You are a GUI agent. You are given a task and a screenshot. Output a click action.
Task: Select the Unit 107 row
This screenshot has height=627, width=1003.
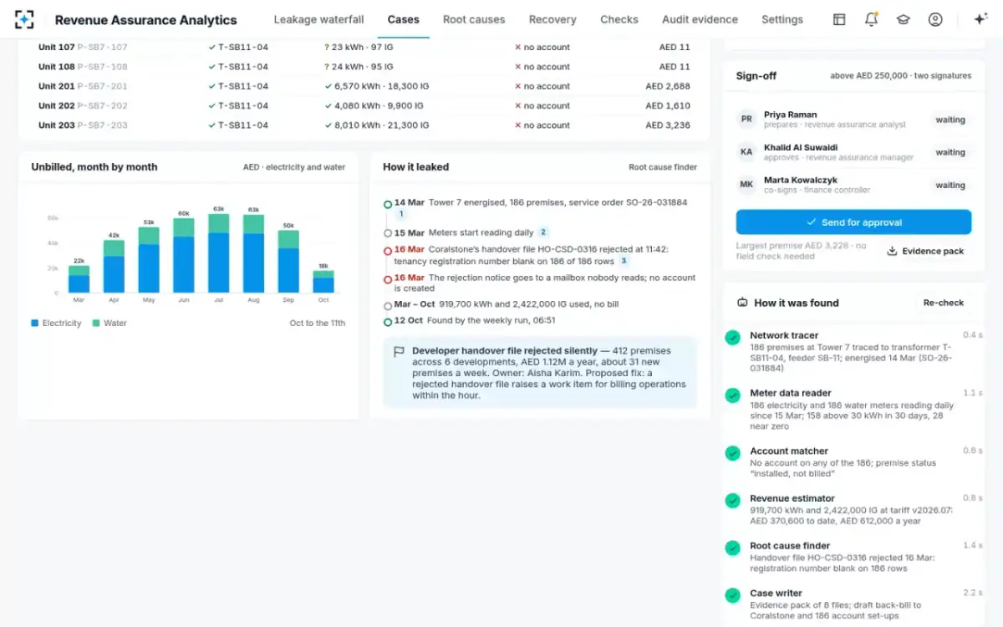click(x=364, y=47)
